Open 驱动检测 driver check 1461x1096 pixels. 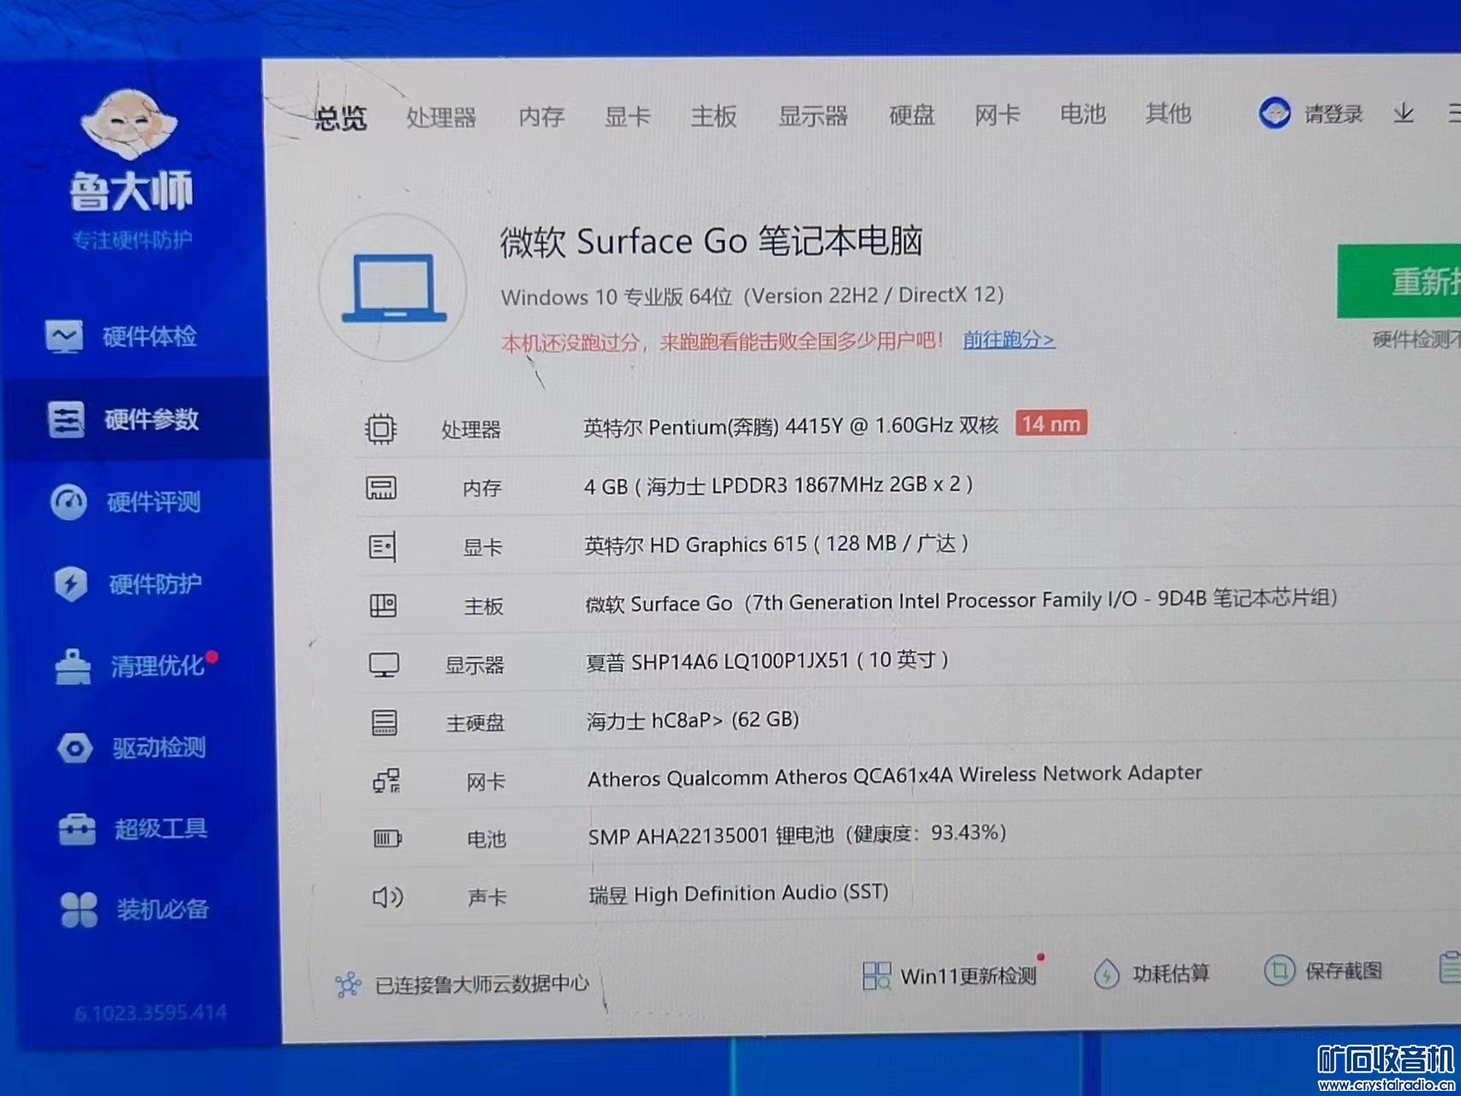click(x=132, y=748)
